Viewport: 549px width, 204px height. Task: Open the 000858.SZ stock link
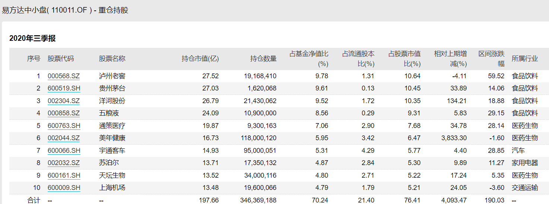click(x=64, y=113)
